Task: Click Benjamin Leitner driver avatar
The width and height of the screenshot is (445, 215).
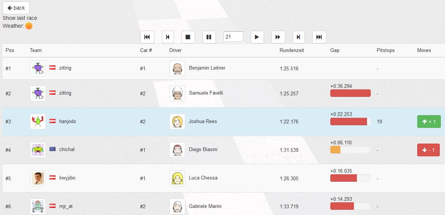Action: [177, 68]
